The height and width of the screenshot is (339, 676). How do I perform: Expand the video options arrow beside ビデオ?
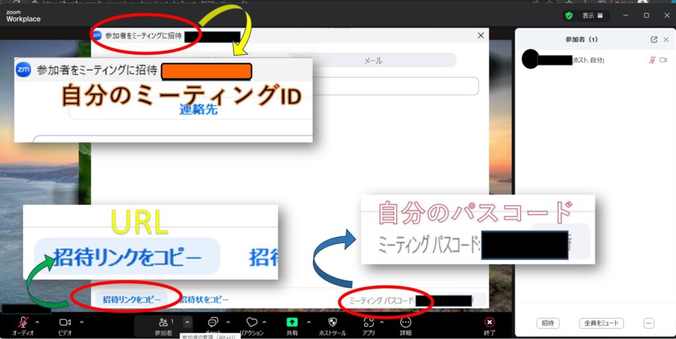82,322
